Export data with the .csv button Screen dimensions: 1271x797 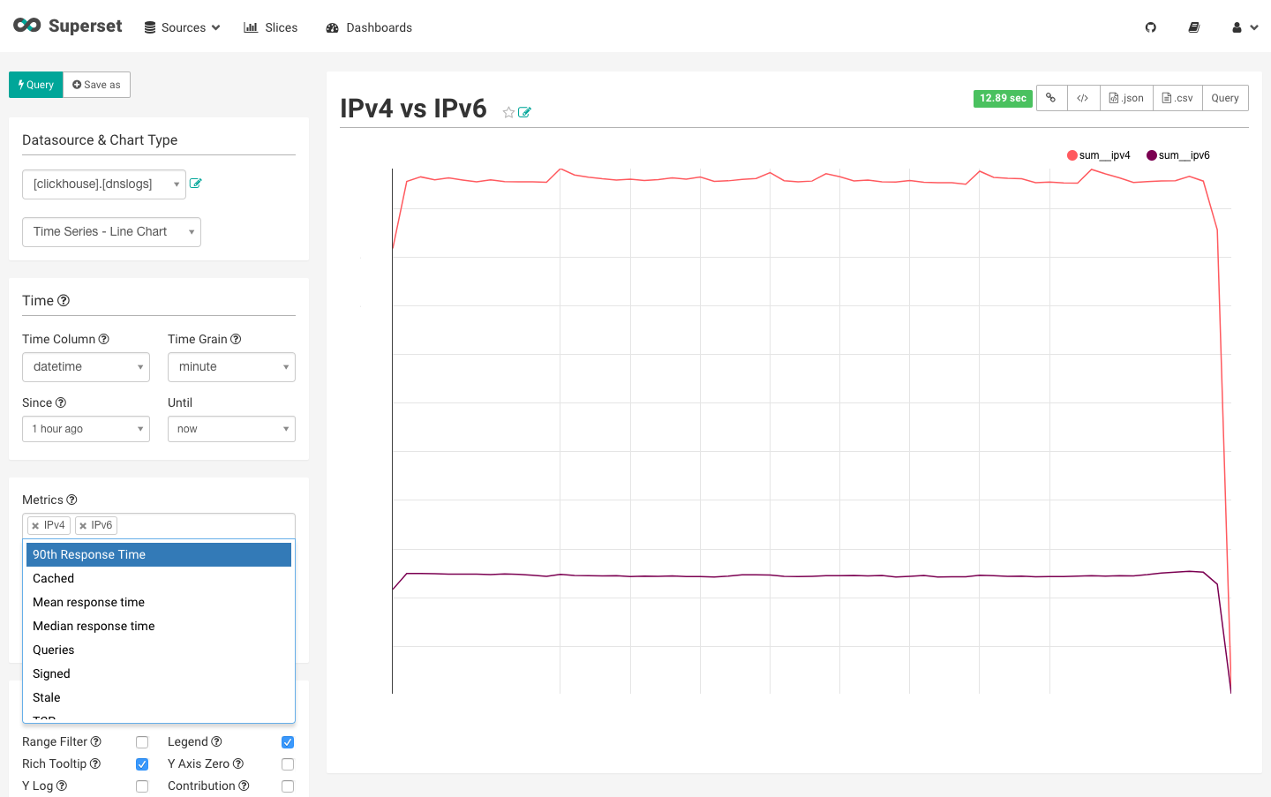pos(1177,98)
